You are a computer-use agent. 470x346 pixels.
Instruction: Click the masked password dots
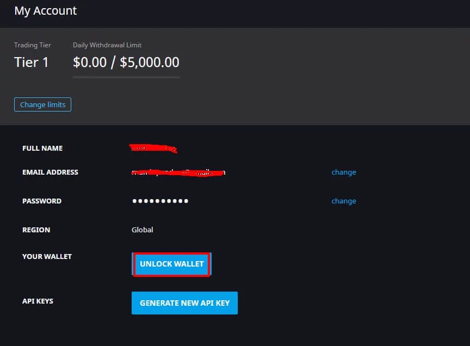160,201
